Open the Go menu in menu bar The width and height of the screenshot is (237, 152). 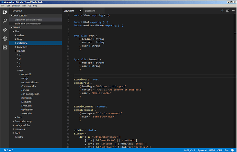click(x=30, y=6)
